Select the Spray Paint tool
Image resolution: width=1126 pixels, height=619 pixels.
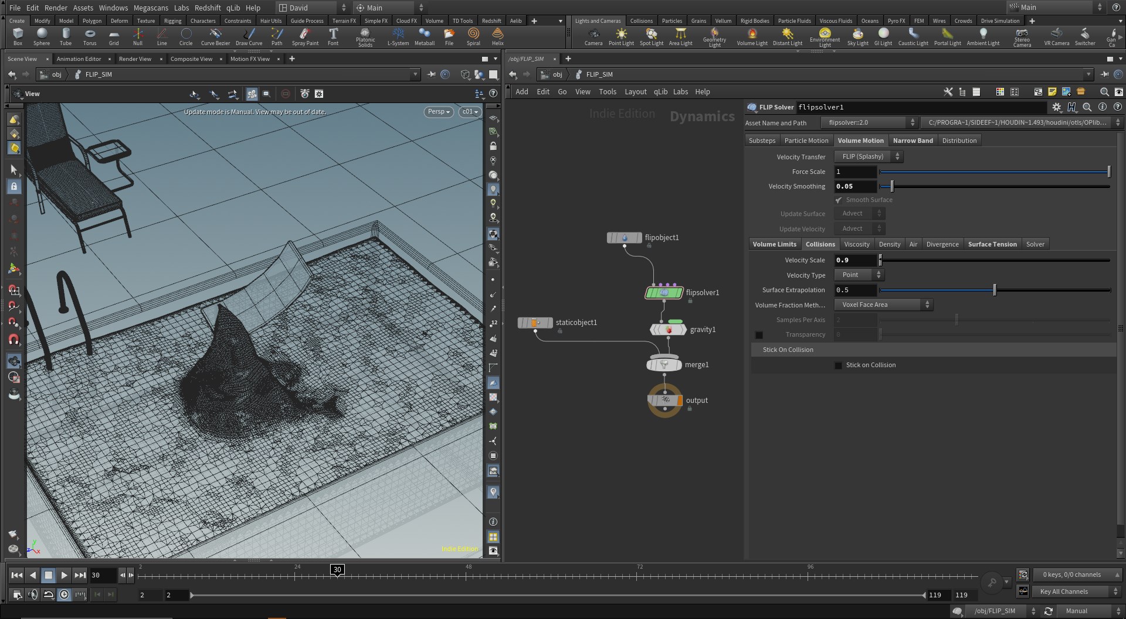tap(305, 36)
